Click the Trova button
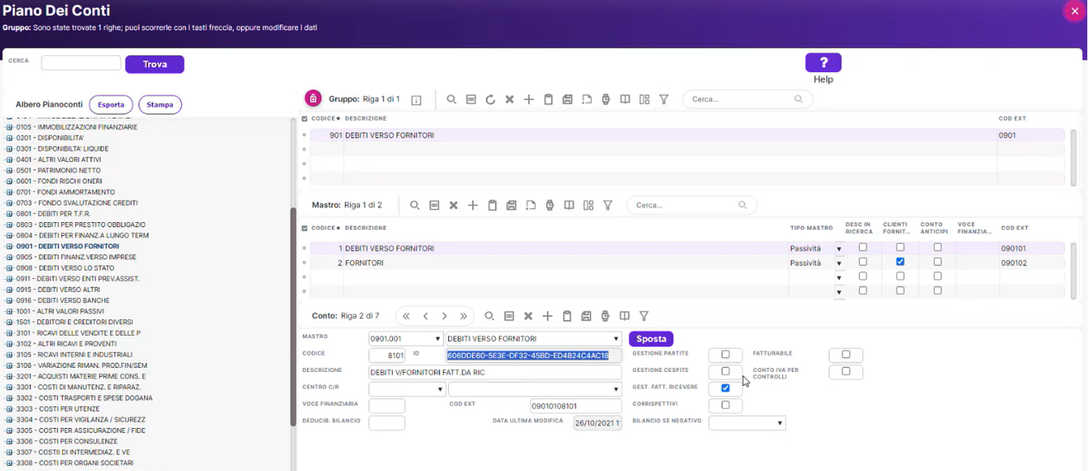The image size is (1089, 471). tap(154, 64)
